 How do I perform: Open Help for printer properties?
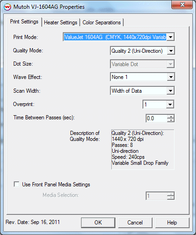(172, 223)
